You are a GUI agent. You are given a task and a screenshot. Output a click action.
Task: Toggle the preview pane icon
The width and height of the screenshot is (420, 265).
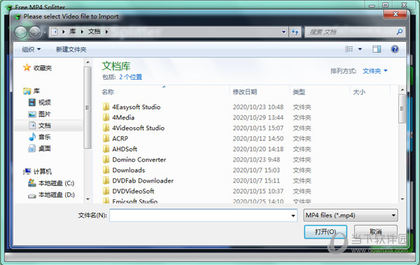click(377, 49)
